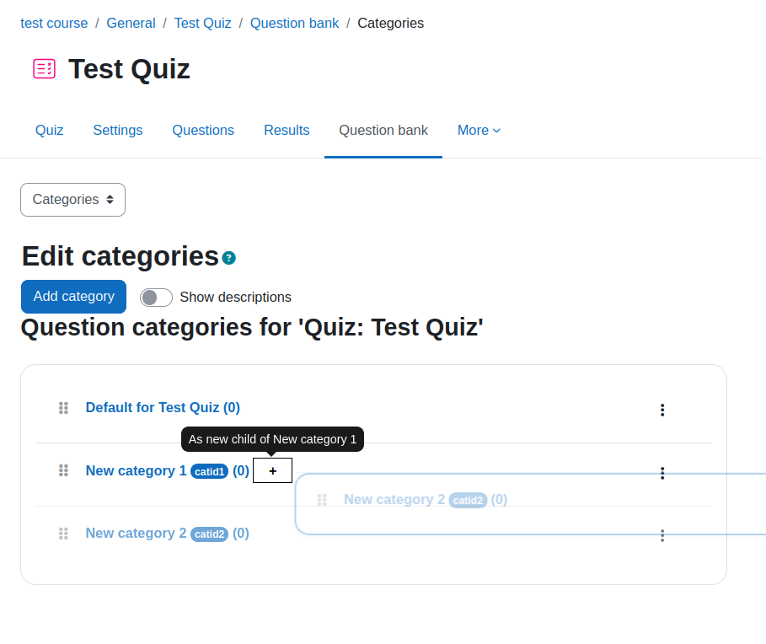Open the Default for Test Quiz link
Screen dimensions: 766x644
163,407
